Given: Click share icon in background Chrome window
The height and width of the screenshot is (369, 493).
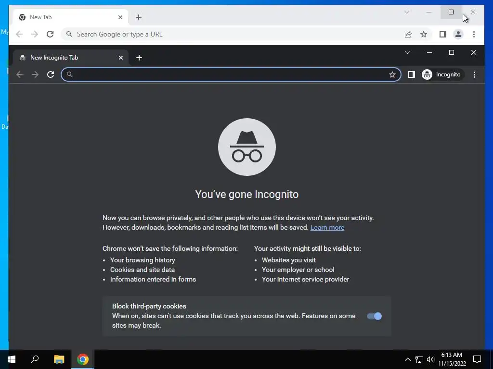Looking at the screenshot, I should click(408, 34).
